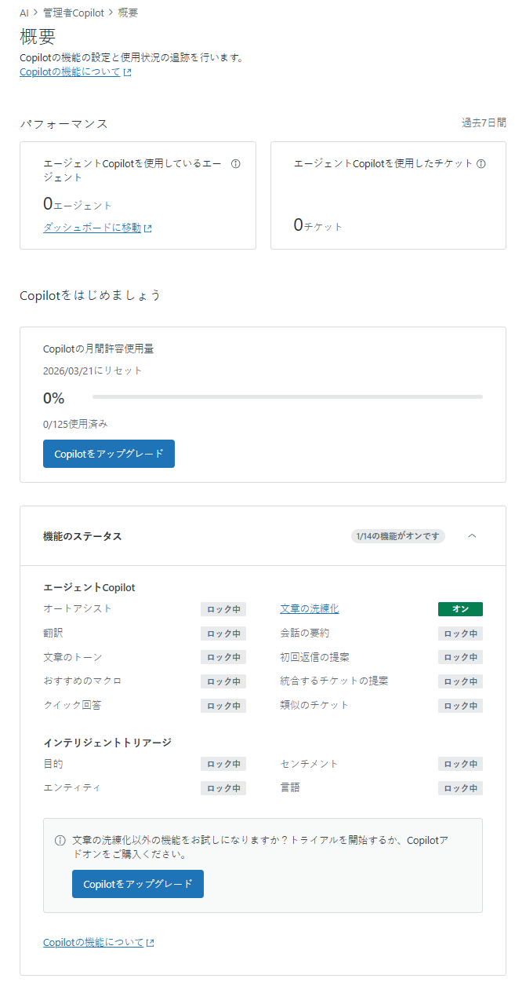
Task: Open ダッシュボードに移動 link
Action: [x=92, y=228]
